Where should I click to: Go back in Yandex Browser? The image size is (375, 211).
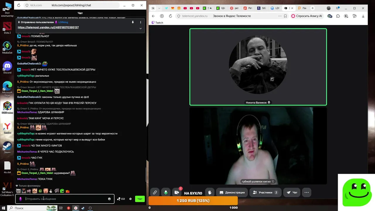pyautogui.click(x=153, y=16)
